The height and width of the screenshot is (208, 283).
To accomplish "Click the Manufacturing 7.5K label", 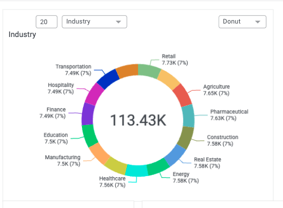I will [x=63, y=160].
